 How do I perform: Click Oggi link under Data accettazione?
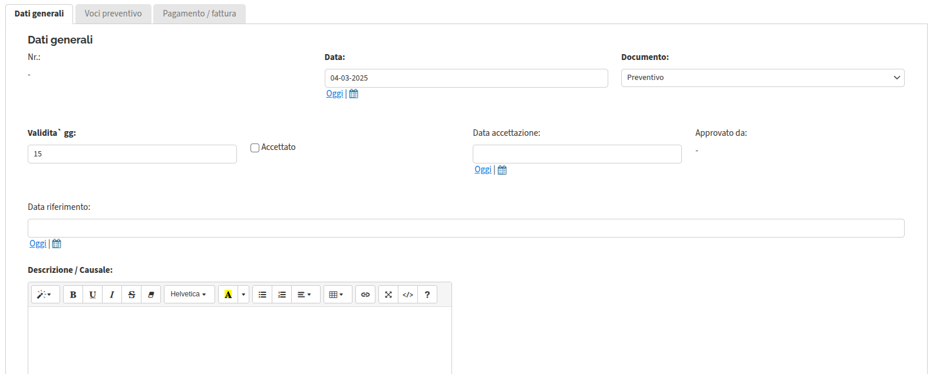click(x=483, y=169)
